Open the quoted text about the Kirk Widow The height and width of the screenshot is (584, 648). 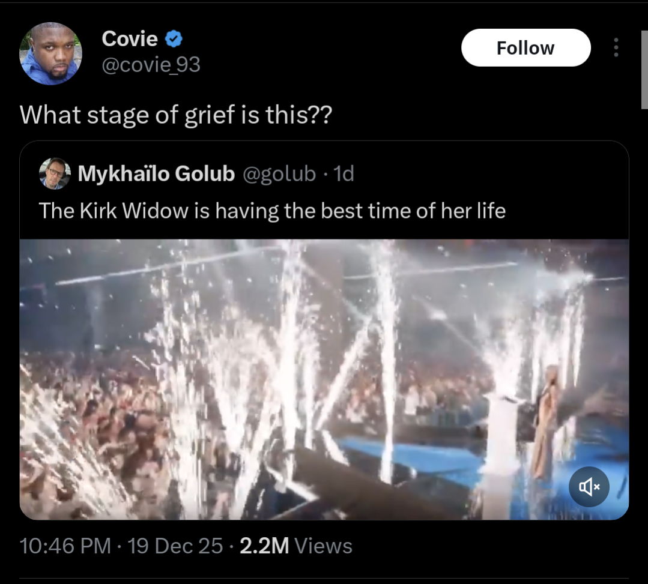coord(272,211)
